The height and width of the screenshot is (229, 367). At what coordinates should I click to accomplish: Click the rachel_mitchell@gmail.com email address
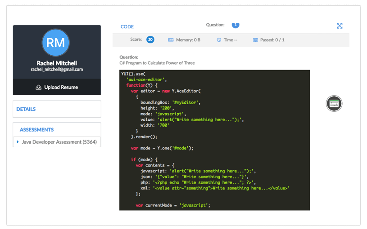pos(57,70)
